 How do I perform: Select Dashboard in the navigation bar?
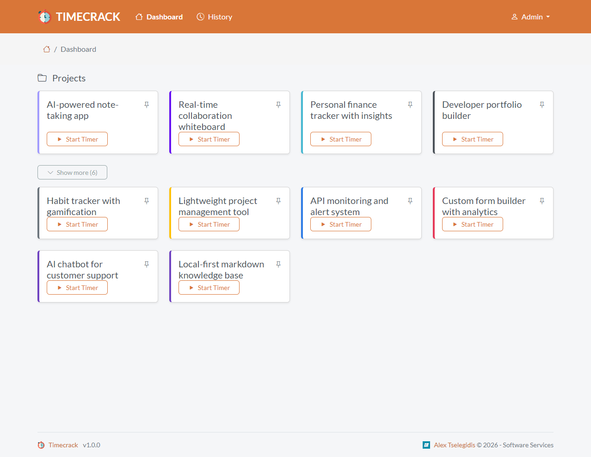pyautogui.click(x=159, y=17)
